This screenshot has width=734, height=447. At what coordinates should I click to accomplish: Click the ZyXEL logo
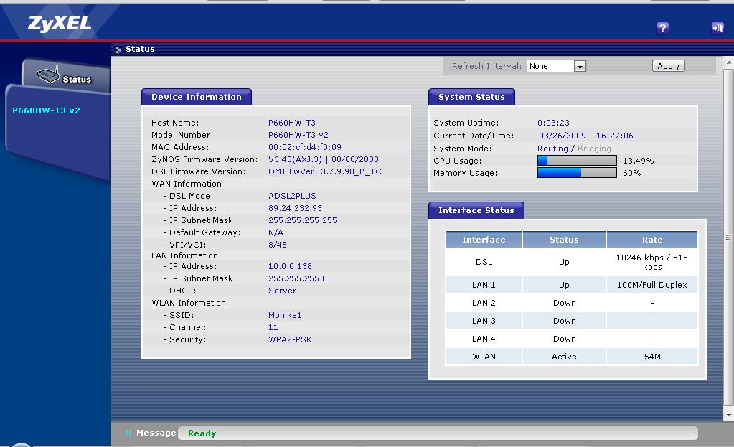(x=60, y=23)
